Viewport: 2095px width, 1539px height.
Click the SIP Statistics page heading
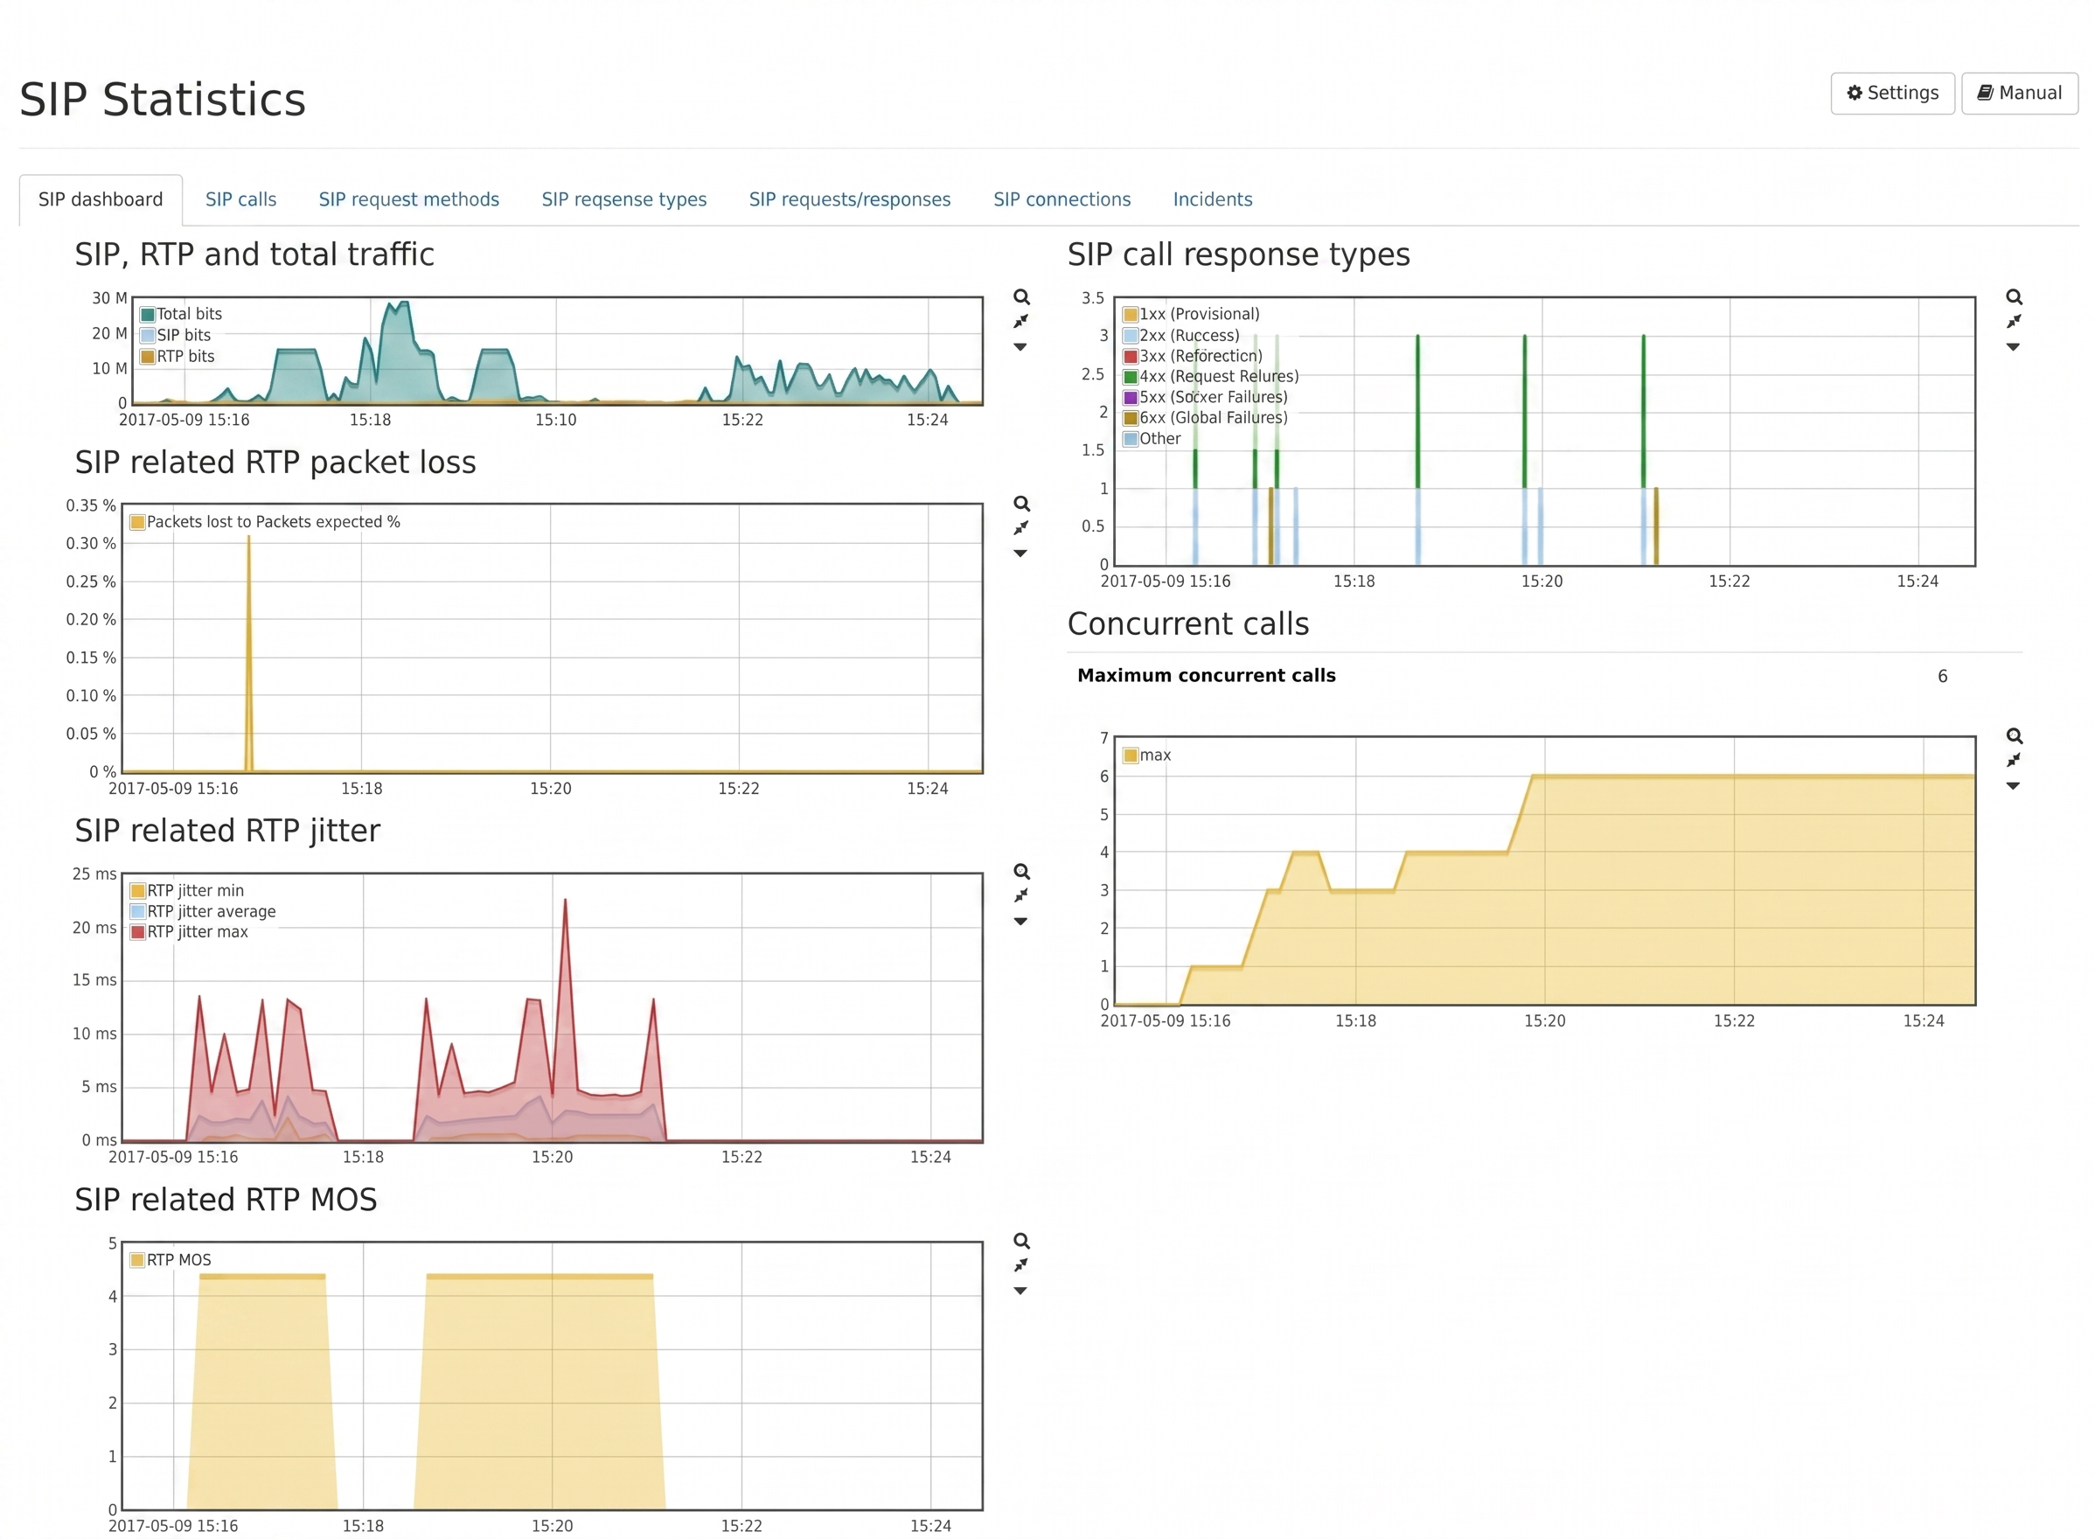click(162, 100)
